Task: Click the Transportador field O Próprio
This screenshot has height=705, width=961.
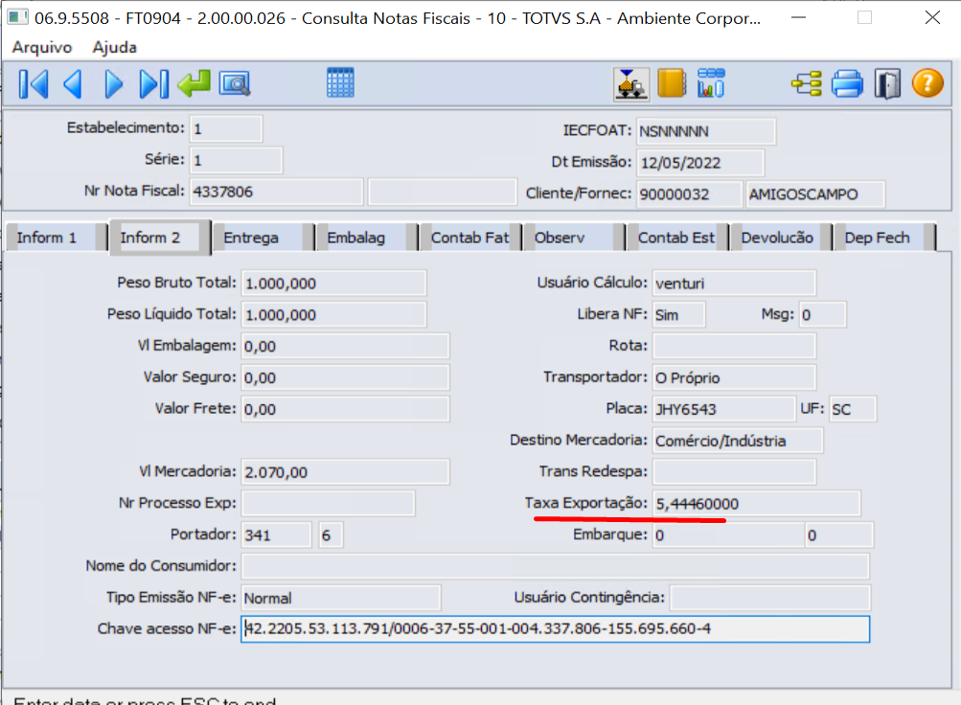Action: (x=734, y=377)
